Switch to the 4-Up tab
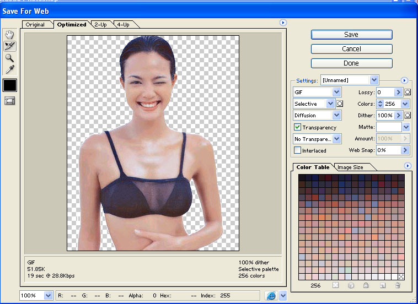Screen dimensions: 418x304 point(123,24)
